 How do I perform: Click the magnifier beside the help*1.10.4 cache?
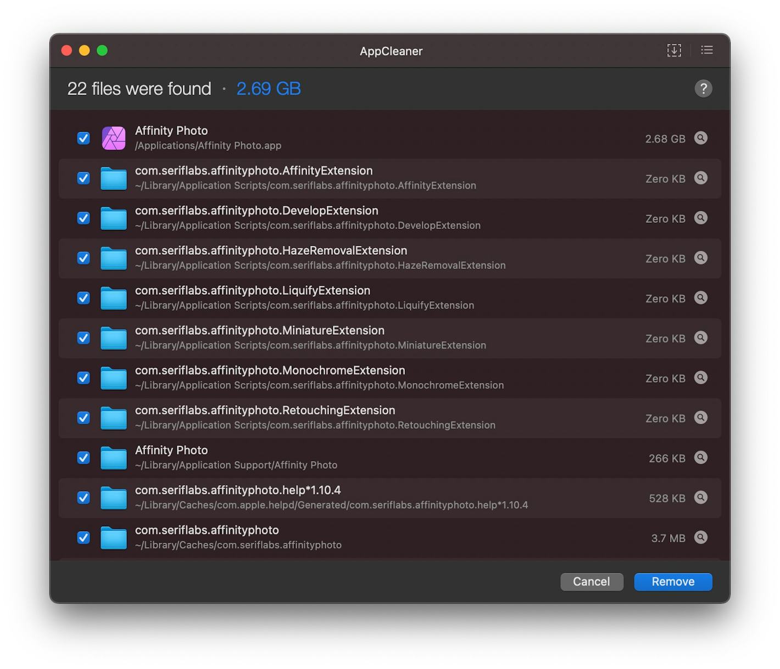click(x=701, y=498)
